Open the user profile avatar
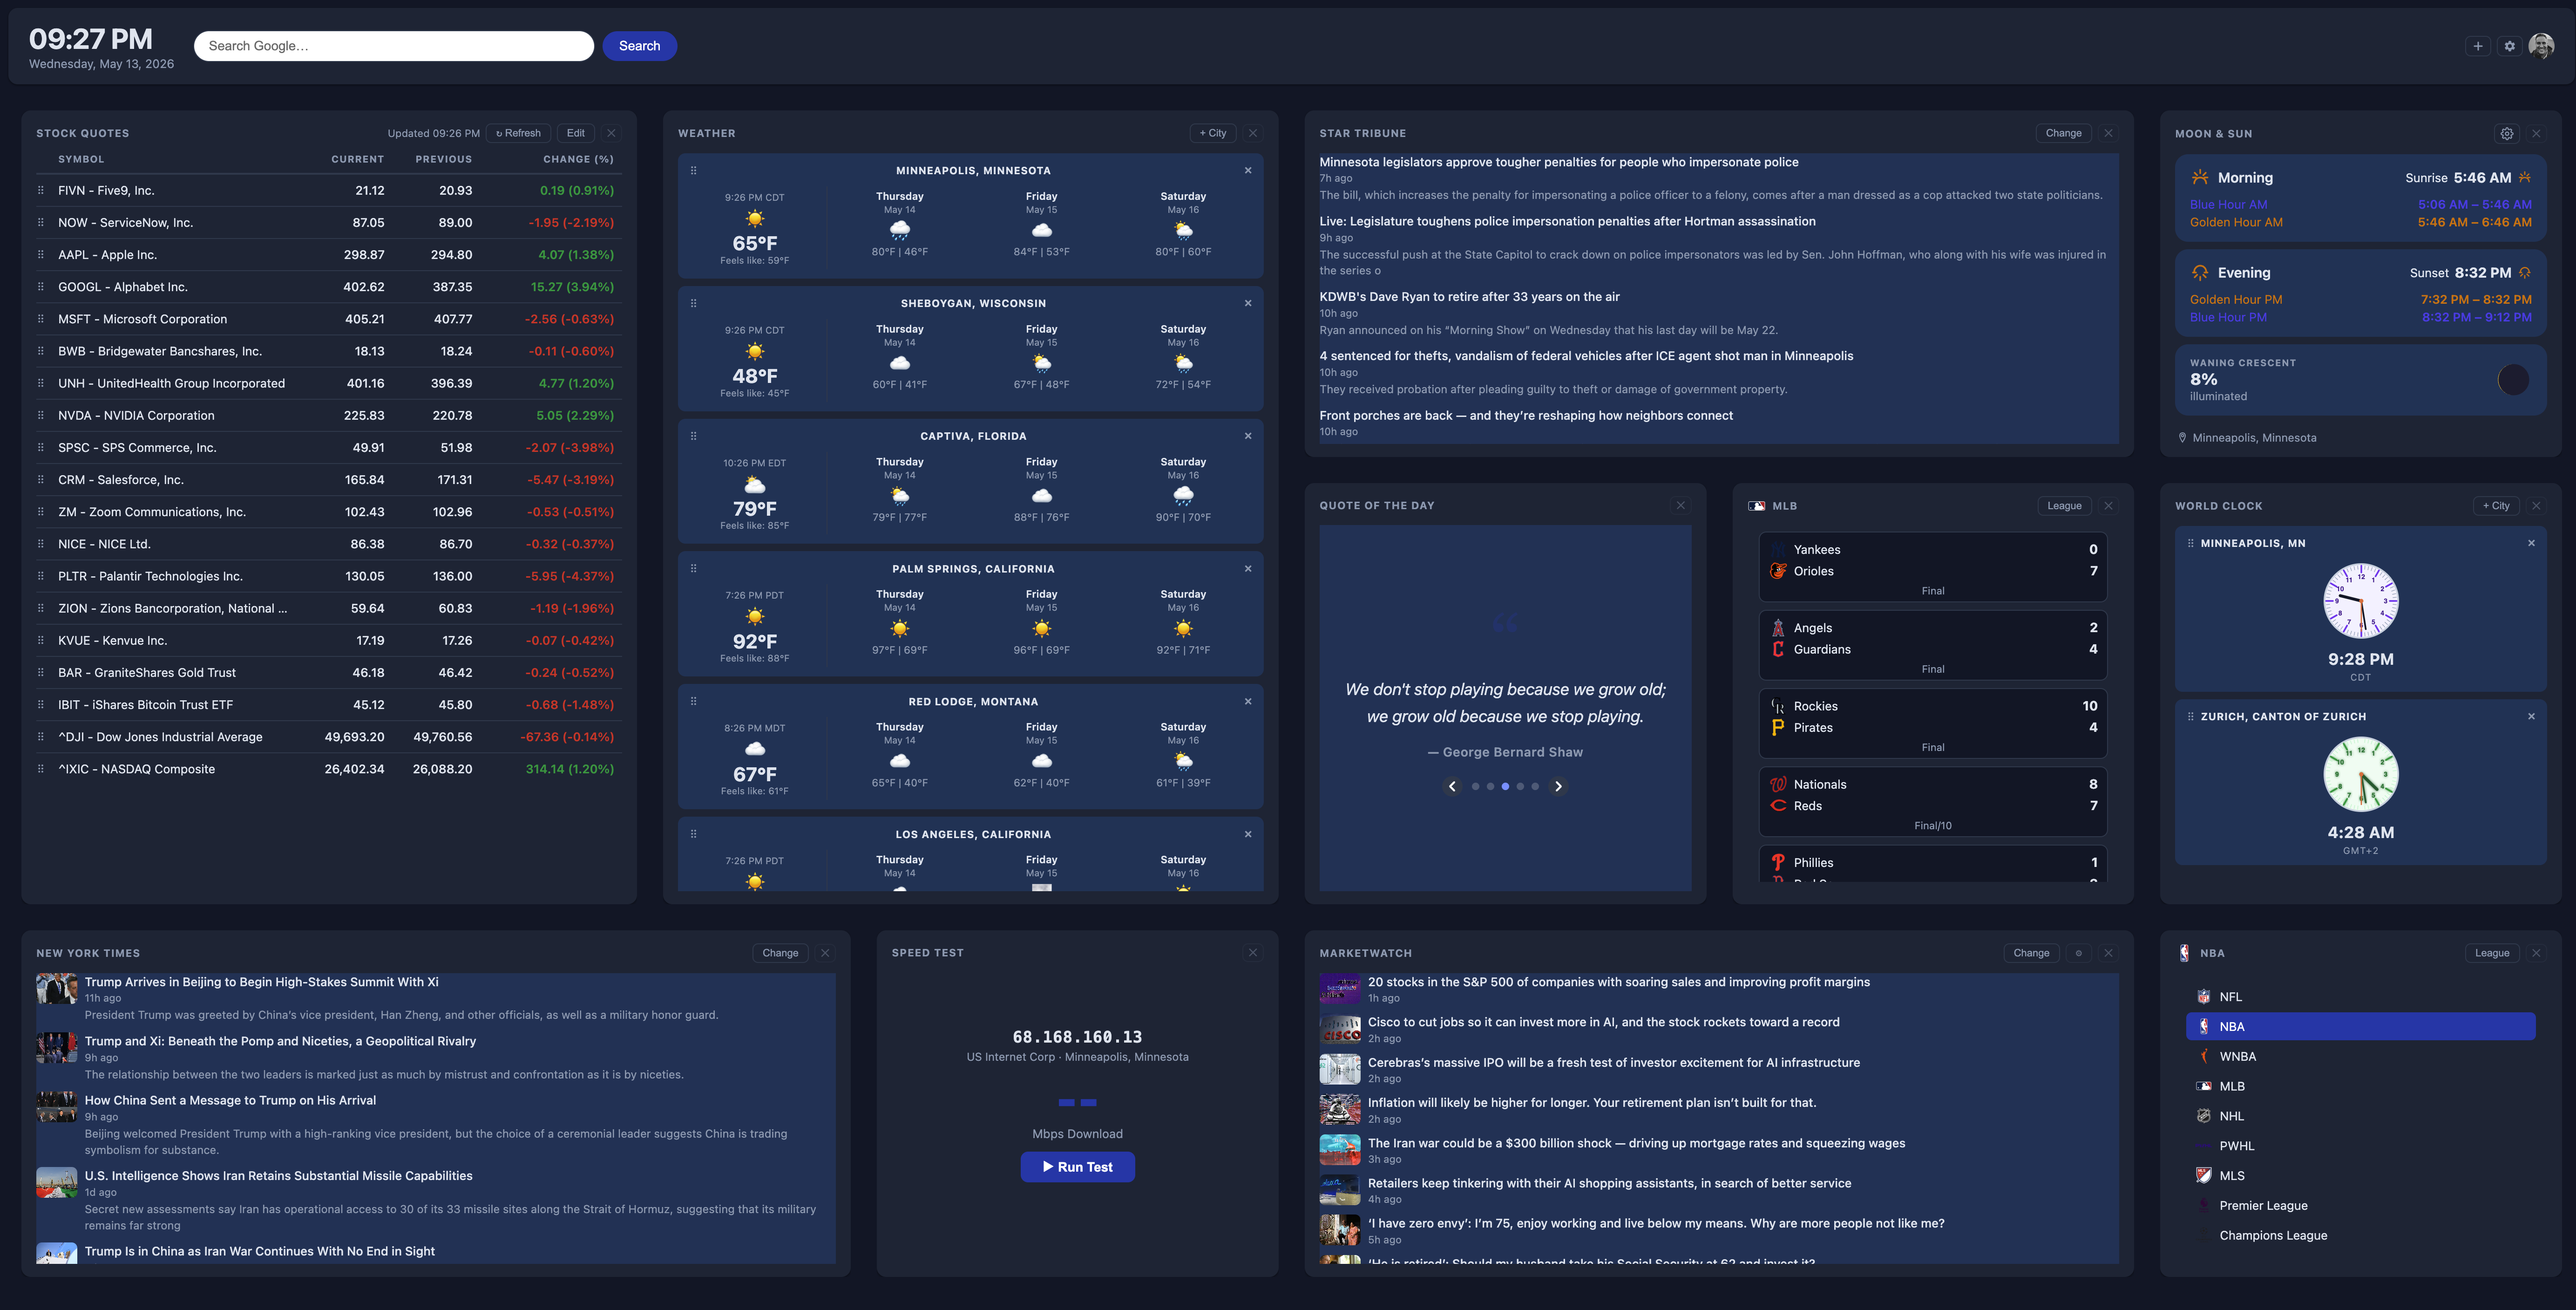Screen dimensions: 2576x1310 pos(2541,46)
